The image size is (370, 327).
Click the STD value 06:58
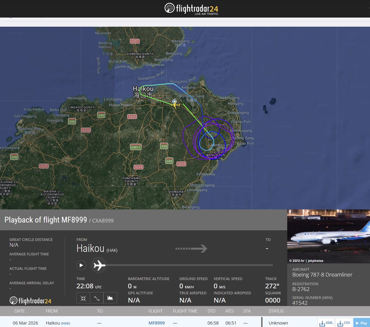[213, 323]
